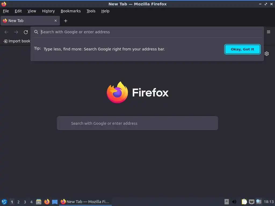Open the taskbar start menu icon
The image size is (275, 206).
point(4,202)
